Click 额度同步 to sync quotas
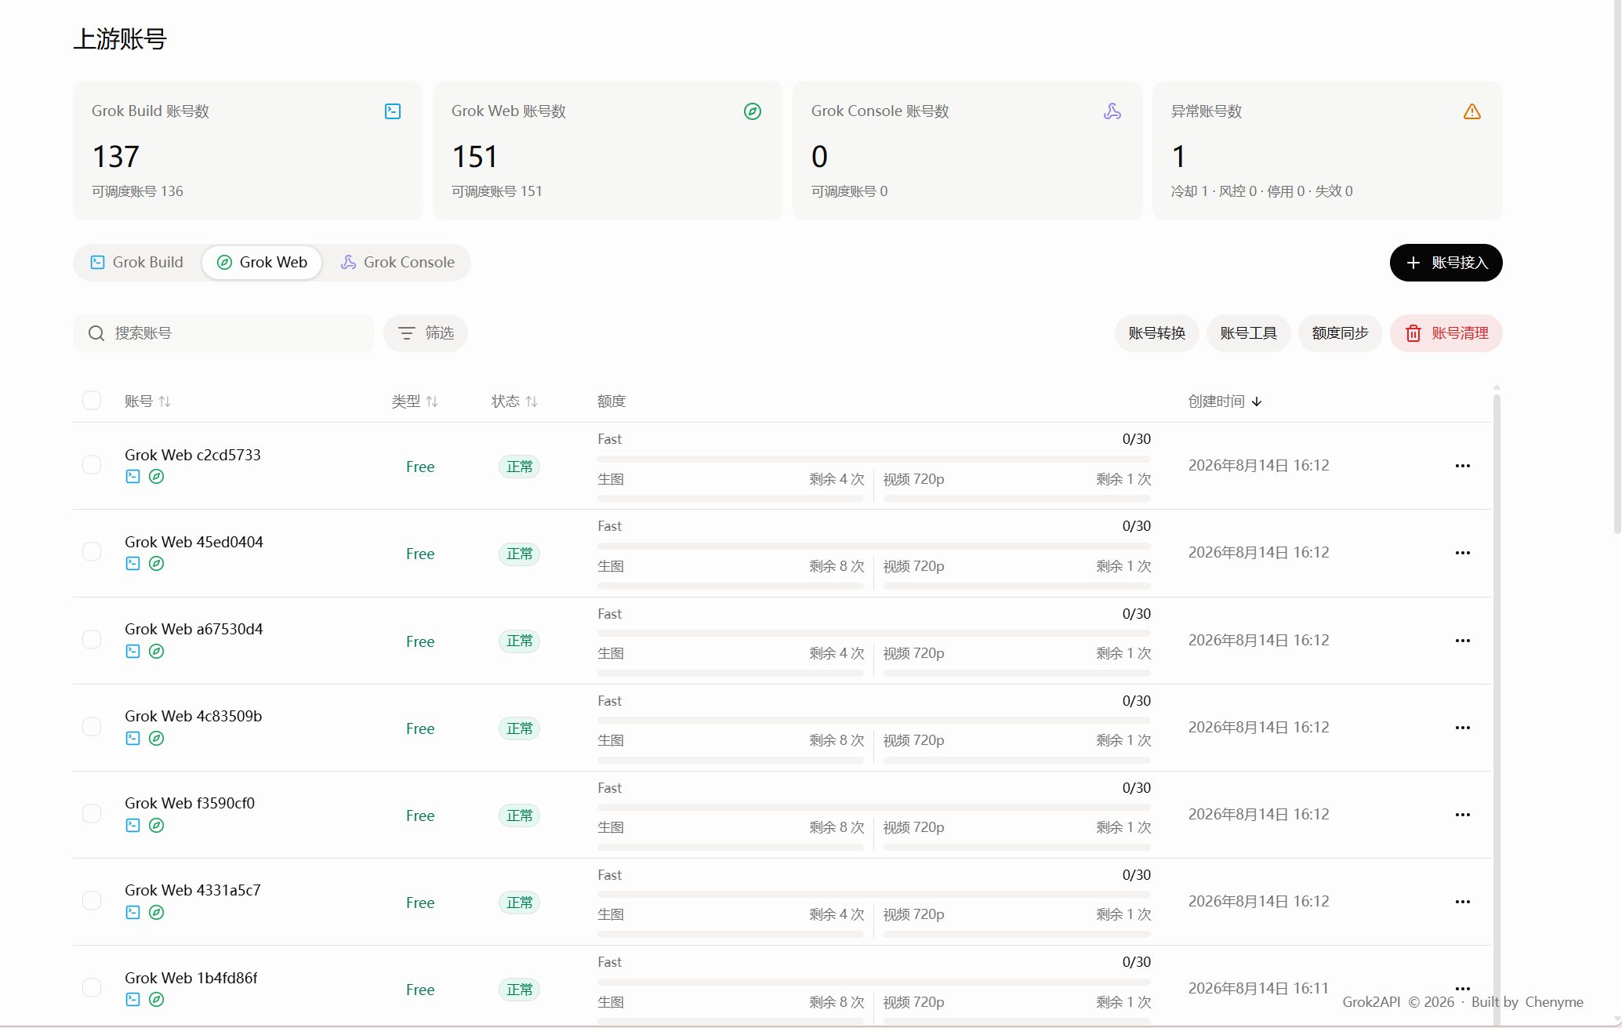 click(1341, 333)
